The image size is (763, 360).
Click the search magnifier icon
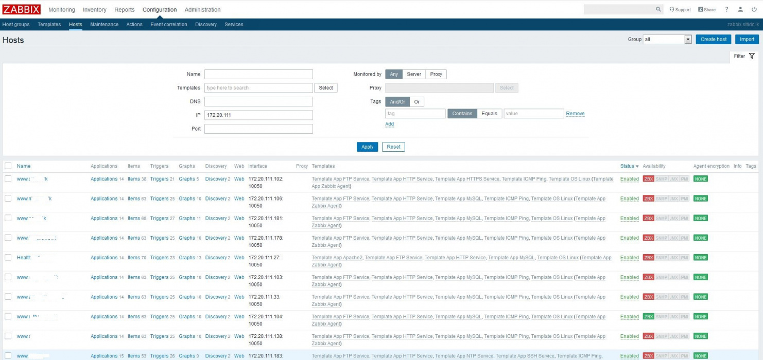(658, 9)
